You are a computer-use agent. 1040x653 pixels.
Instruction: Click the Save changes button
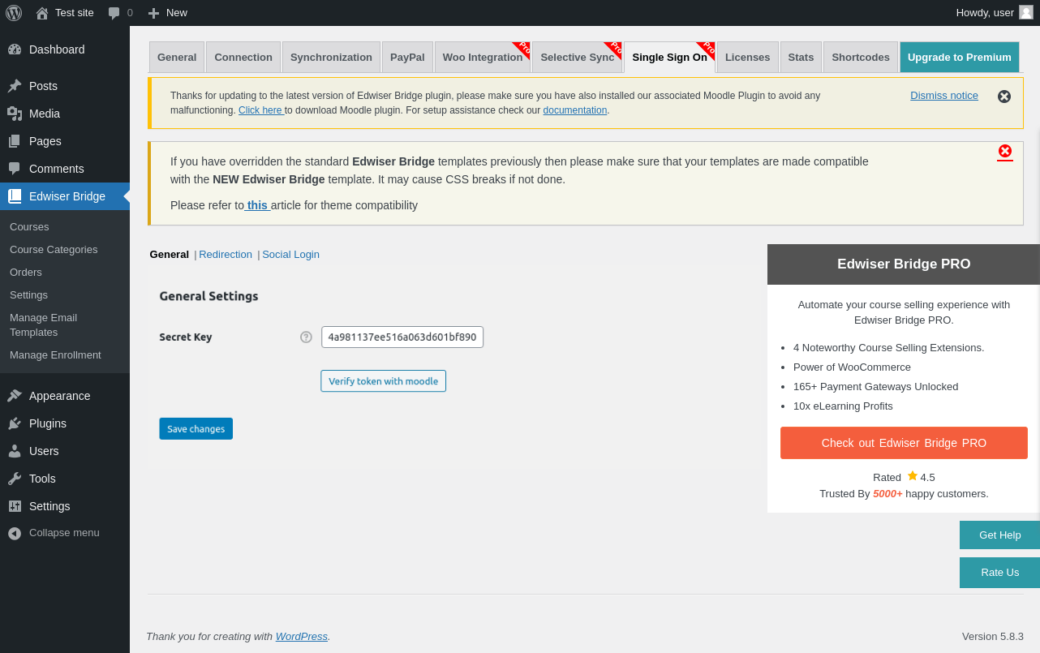point(196,428)
